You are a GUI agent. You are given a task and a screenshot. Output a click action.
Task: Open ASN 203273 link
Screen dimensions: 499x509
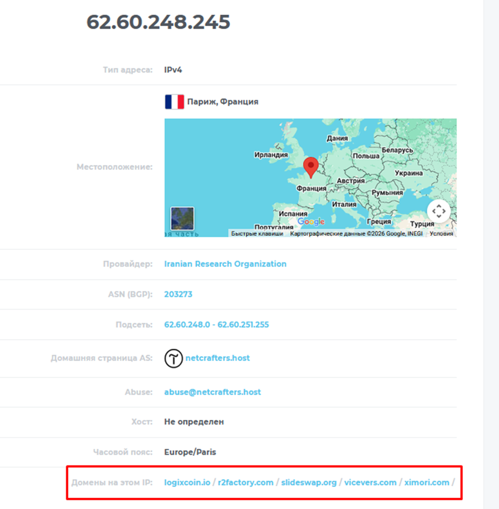[x=178, y=295]
